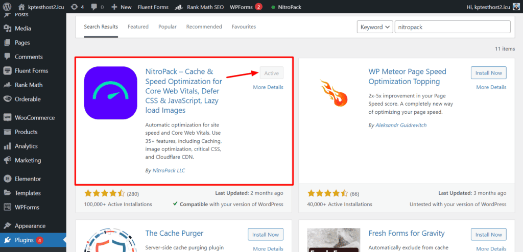Open the updates icon showing 4
Screen dimensions: 523x252
pyautogui.click(x=75, y=7)
